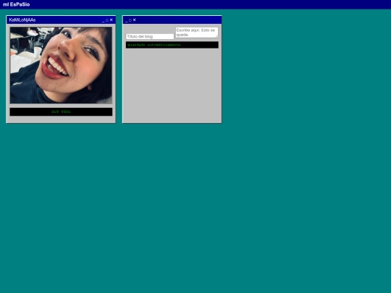391x293 pixels.
Task: Minimize the untitled blog window
Action: pos(126,20)
